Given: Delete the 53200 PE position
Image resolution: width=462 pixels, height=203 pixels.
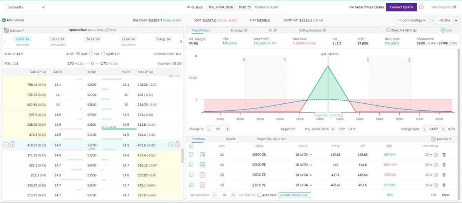Looking at the screenshot, I should point(444,185).
